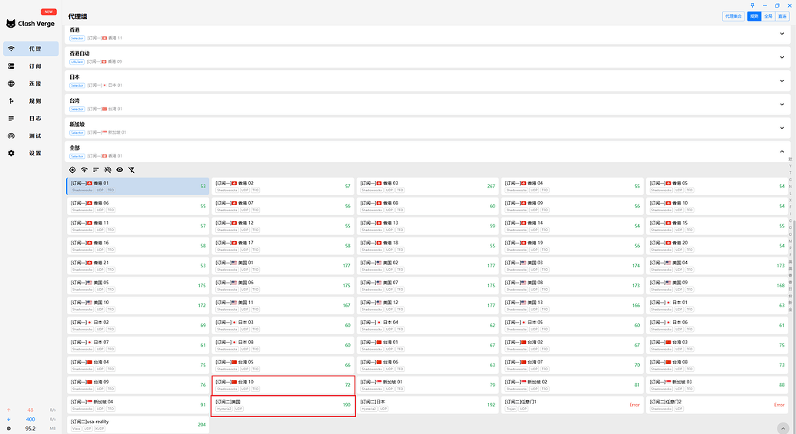This screenshot has height=434, width=796.
Task: Select the usa-reality Vless node
Action: 138,424
